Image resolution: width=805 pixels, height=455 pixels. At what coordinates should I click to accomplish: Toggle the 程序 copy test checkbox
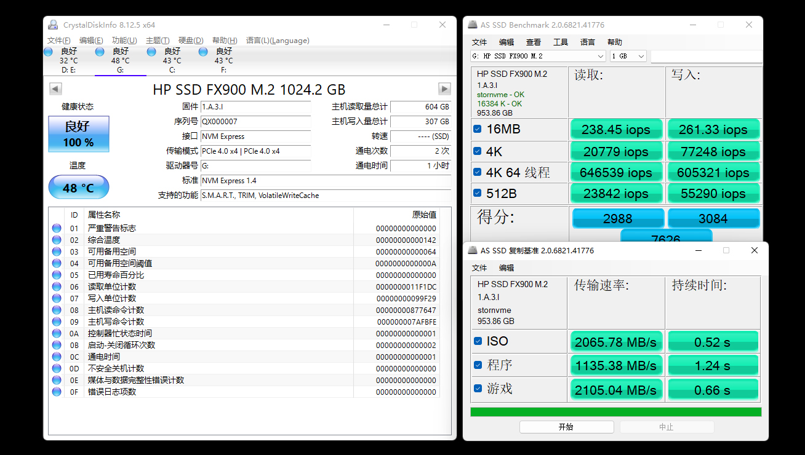pyautogui.click(x=478, y=365)
